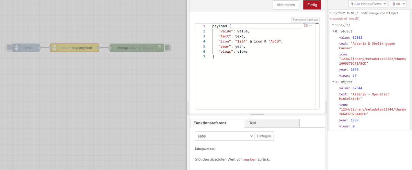Collapse the array[2] tree in debug output
Screen dimensions: 412x170
(x=333, y=26)
